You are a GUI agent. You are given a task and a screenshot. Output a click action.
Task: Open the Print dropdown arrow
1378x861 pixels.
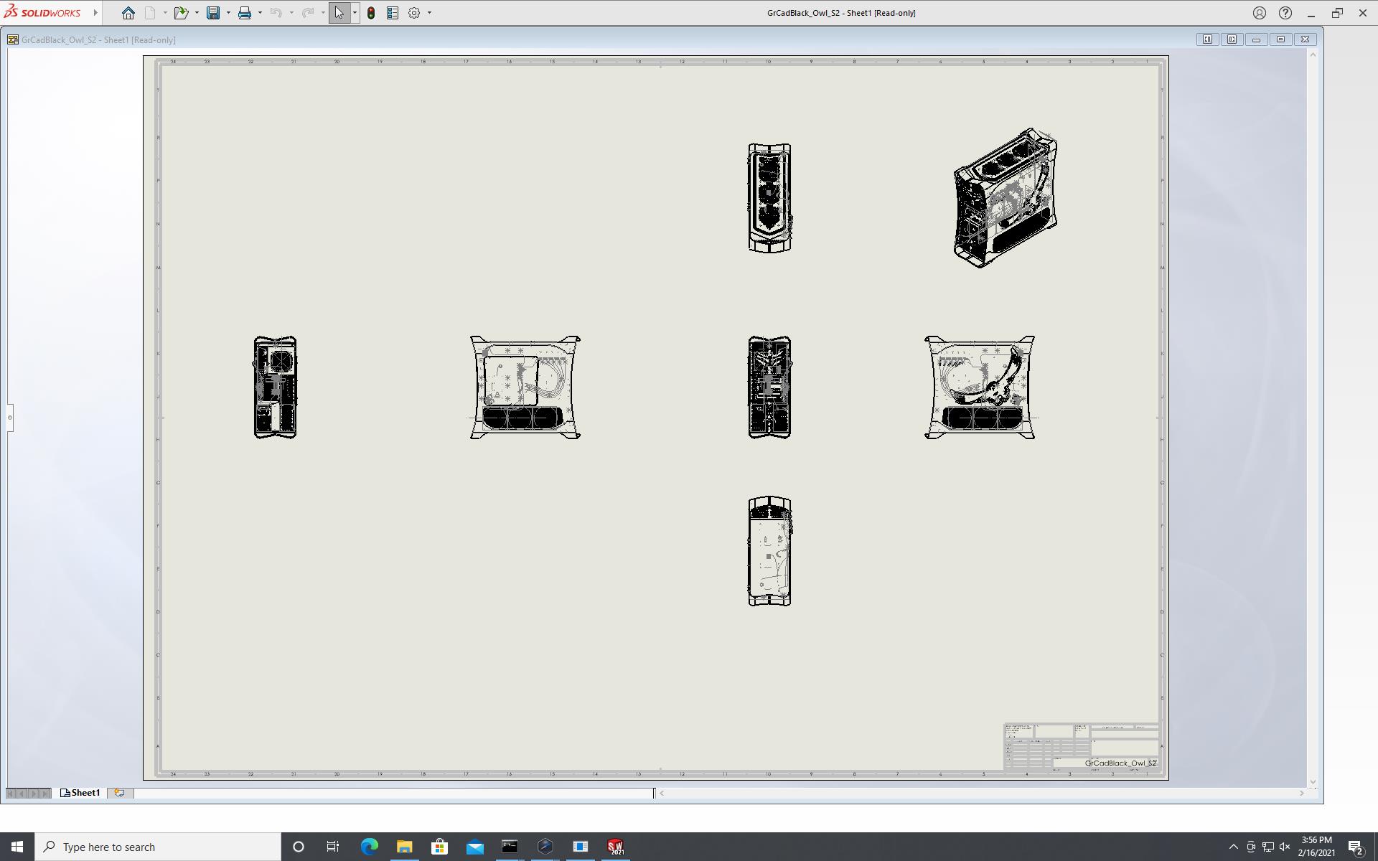point(260,13)
